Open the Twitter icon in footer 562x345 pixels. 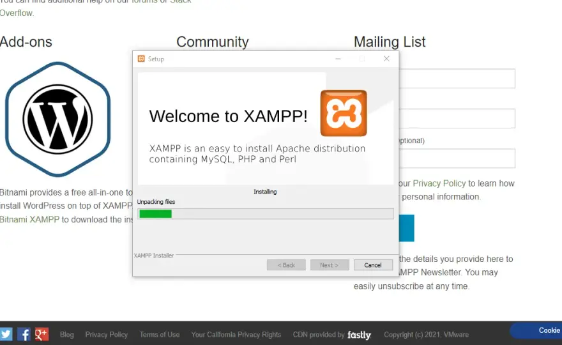(6, 334)
